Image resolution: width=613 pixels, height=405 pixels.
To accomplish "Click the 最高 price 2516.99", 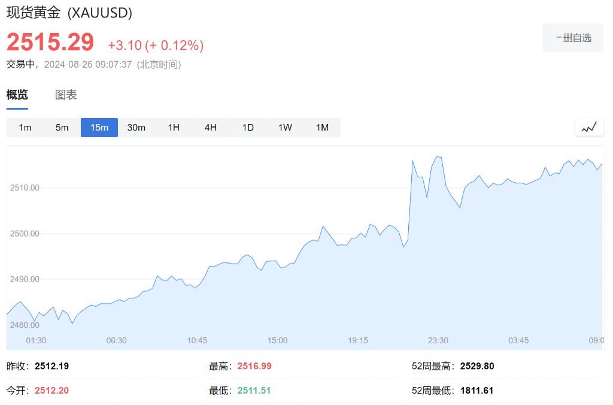I will click(x=254, y=366).
